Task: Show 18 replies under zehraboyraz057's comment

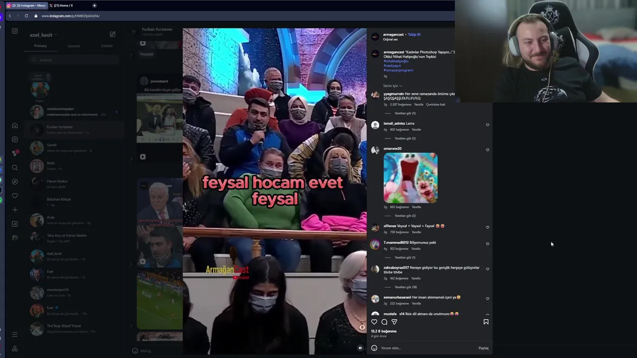Action: click(406, 287)
